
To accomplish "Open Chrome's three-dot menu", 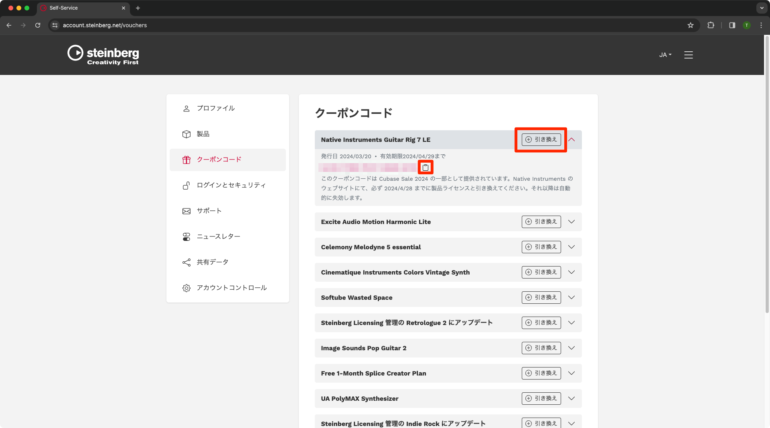I will pos(761,25).
